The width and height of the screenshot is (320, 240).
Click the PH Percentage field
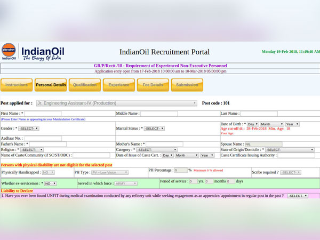(x=181, y=170)
